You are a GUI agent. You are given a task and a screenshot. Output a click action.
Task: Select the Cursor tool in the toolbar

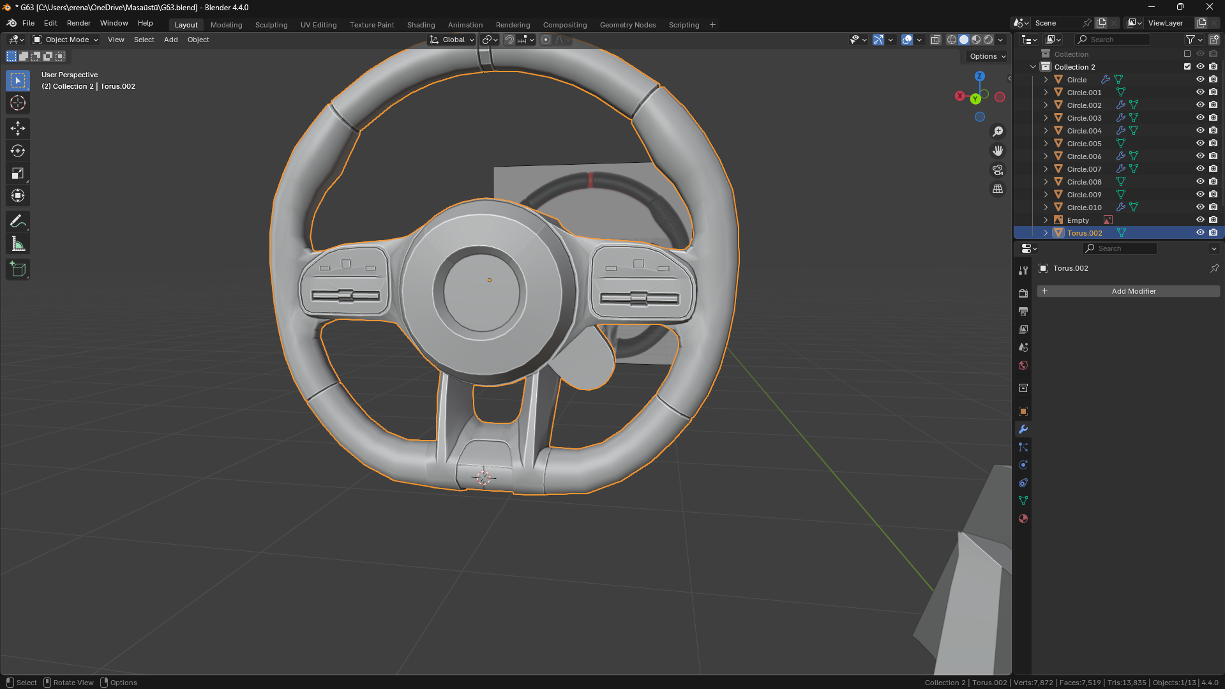tap(18, 103)
